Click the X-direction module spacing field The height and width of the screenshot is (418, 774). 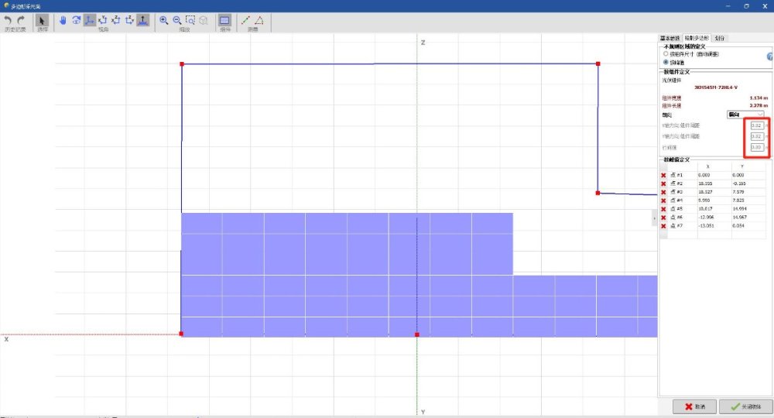tap(757, 125)
